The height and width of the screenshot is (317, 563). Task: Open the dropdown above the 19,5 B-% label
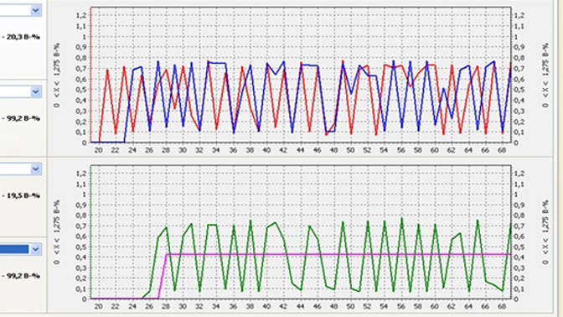point(35,169)
